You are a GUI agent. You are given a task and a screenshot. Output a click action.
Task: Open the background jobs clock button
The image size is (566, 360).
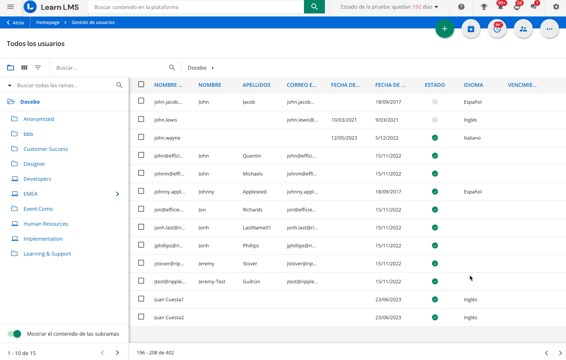[497, 29]
